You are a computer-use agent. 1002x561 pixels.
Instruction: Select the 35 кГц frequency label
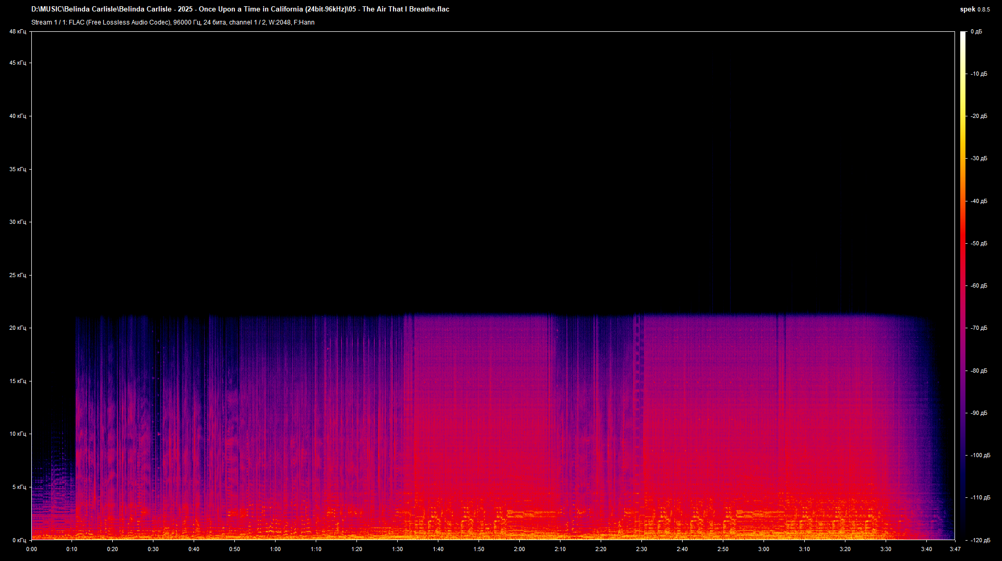[x=17, y=169]
